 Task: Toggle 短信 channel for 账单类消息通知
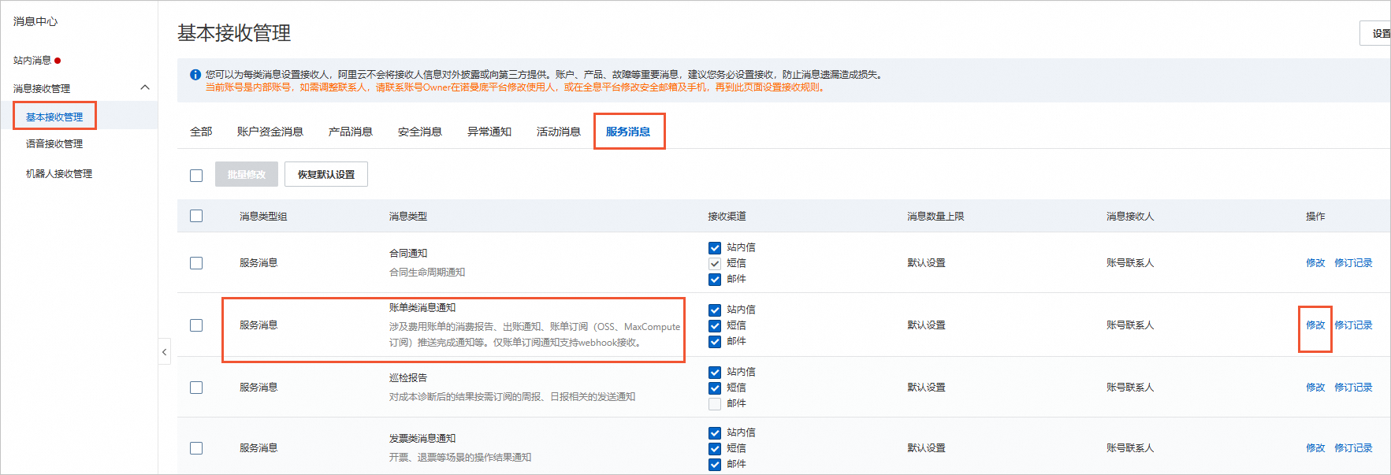coord(715,326)
